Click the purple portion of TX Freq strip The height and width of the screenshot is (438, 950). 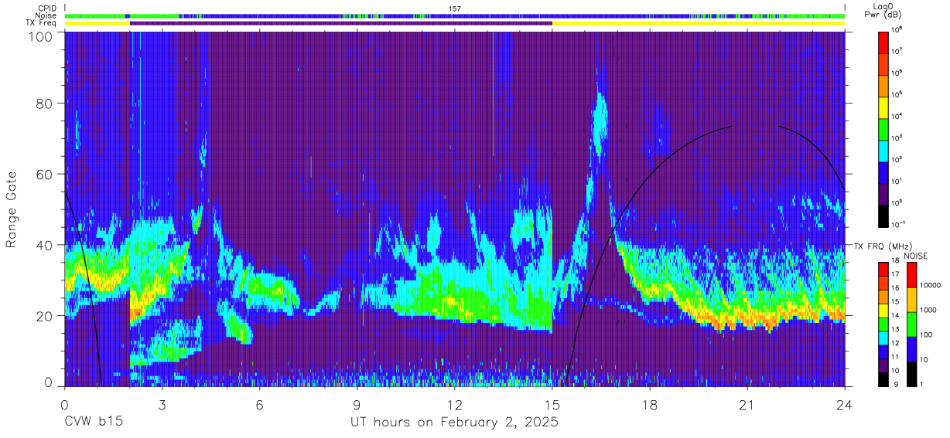[341, 23]
